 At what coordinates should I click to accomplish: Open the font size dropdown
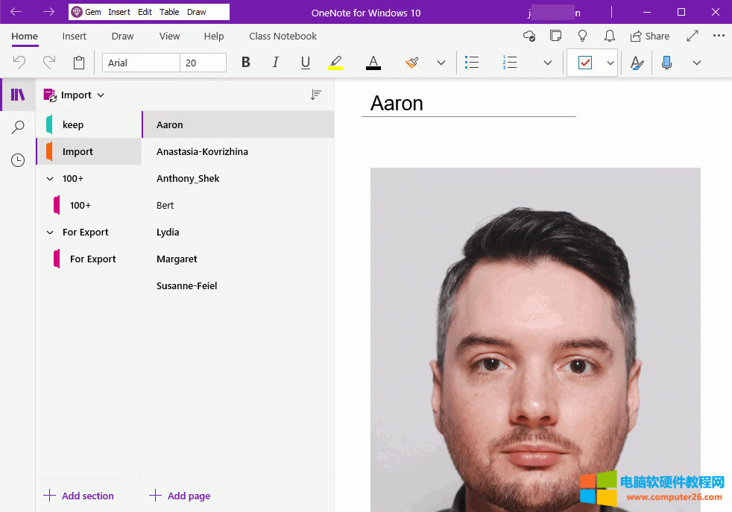pos(203,63)
